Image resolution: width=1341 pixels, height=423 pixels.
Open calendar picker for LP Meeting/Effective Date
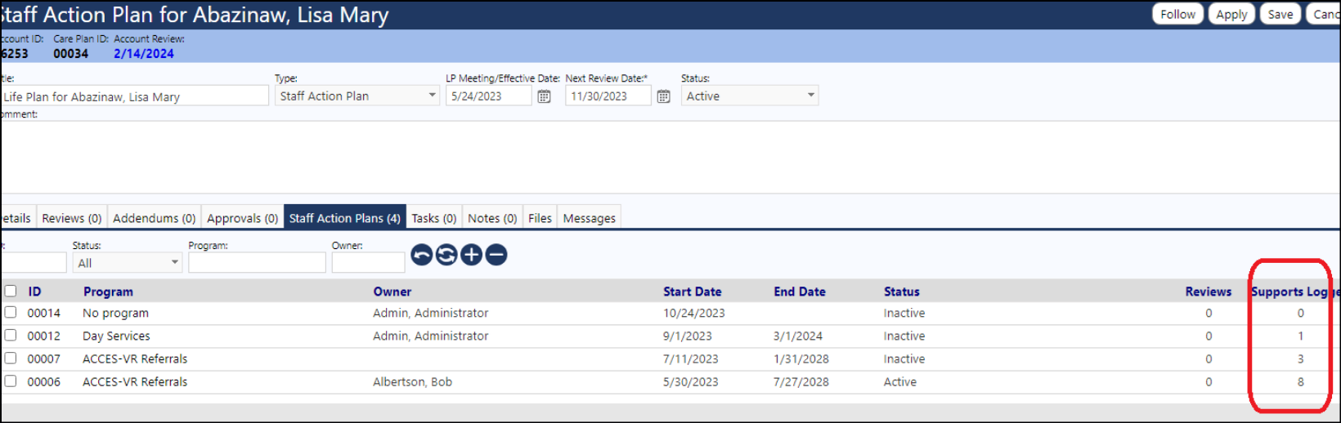(545, 96)
